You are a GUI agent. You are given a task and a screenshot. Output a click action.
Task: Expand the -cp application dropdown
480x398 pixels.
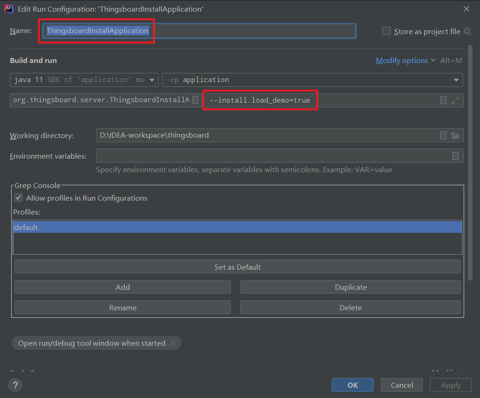[456, 79]
